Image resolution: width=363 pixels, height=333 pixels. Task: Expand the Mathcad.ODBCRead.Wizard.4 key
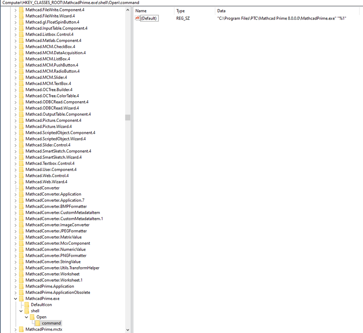tap(16, 108)
